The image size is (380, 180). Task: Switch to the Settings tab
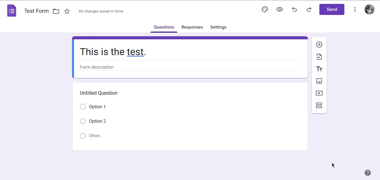(218, 27)
